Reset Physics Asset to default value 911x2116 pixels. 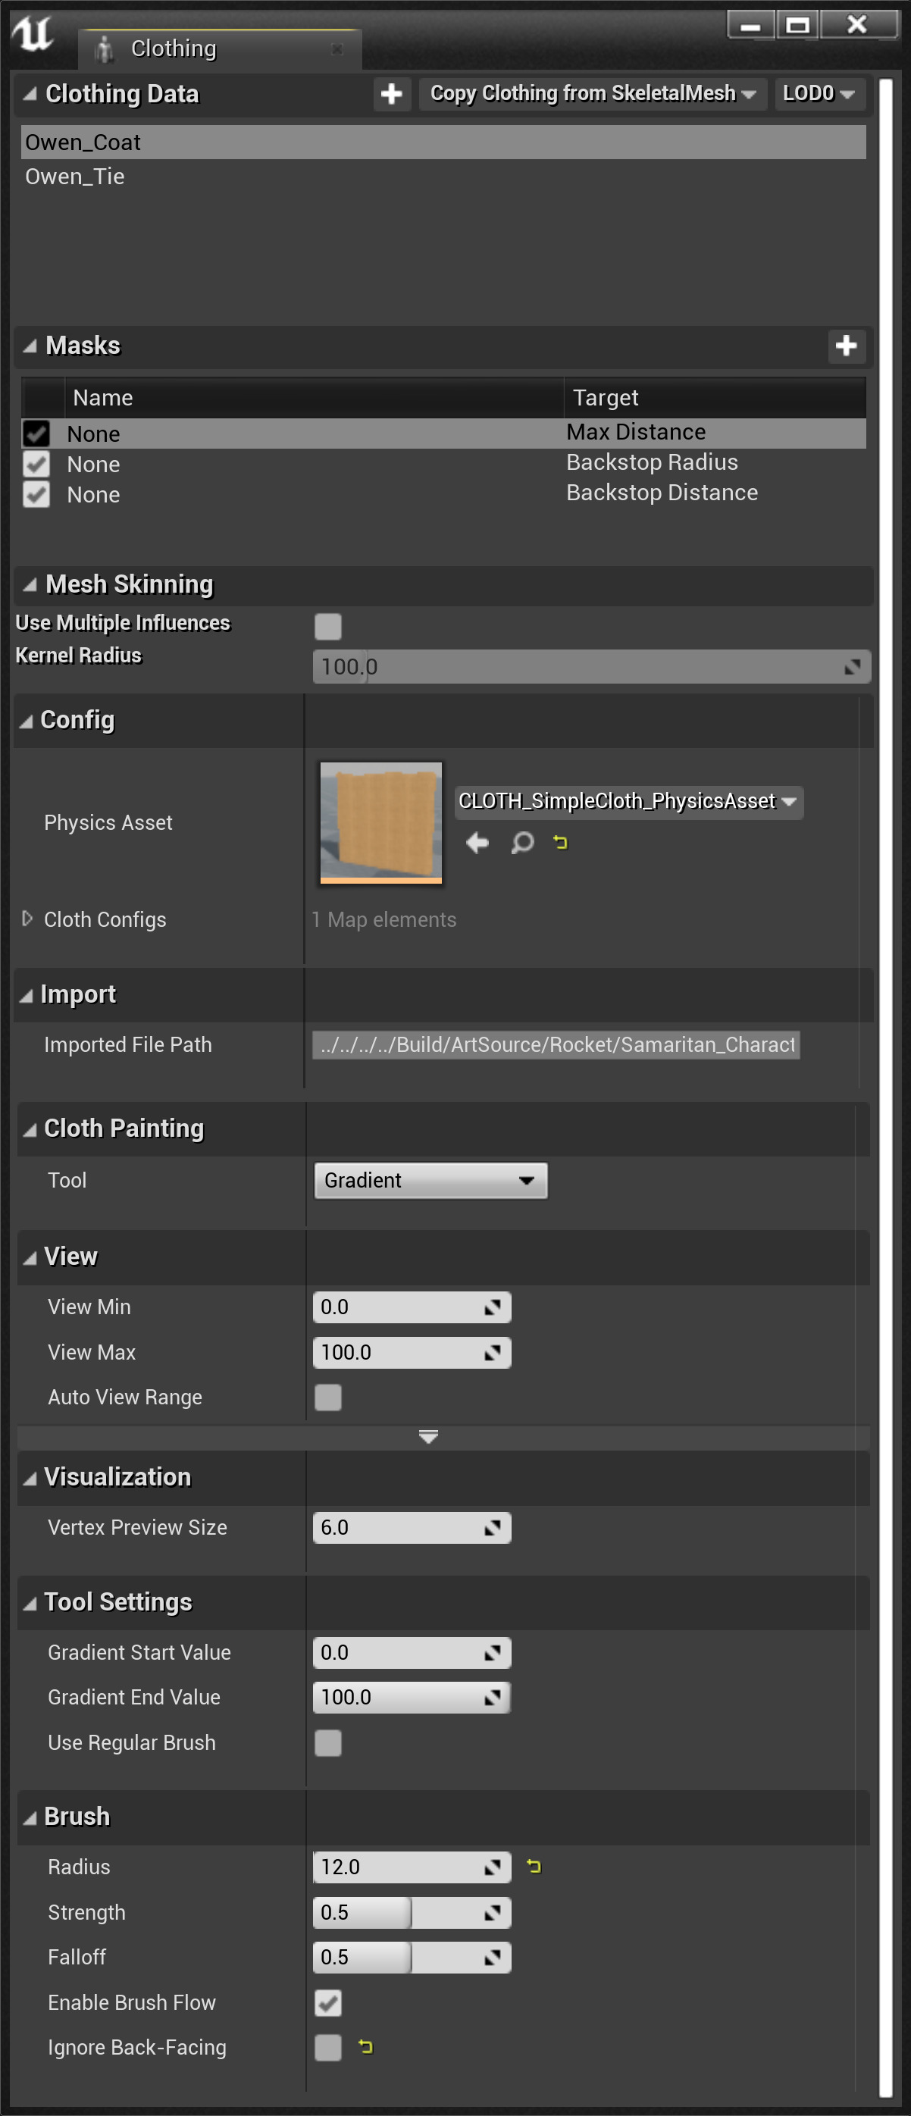[x=560, y=842]
